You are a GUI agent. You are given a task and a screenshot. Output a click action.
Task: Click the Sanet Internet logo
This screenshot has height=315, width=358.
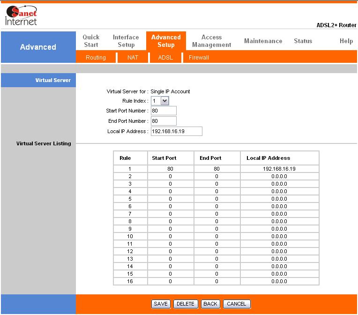pyautogui.click(x=21, y=15)
